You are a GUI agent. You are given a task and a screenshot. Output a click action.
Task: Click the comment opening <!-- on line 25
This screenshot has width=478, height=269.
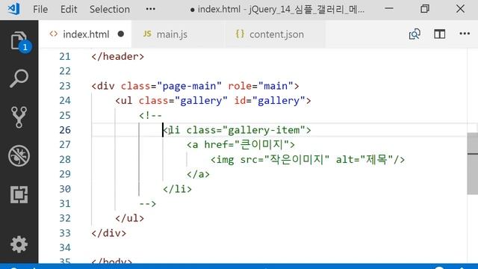click(x=151, y=115)
